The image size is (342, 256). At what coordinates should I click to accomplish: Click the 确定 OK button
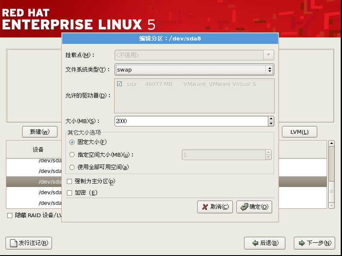[254, 207]
